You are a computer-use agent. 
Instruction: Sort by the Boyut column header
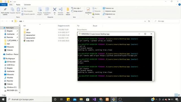(95, 26)
